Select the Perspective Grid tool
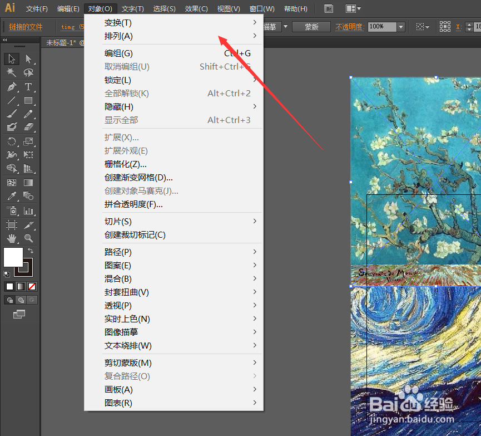 [x=28, y=168]
